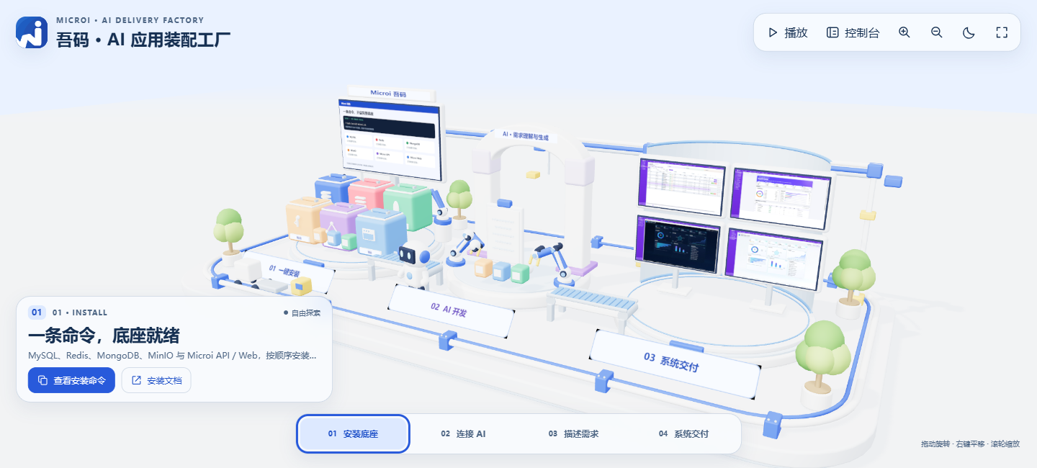
Task: Click the MICROI • AI DELIVERY FACTORY subtitle
Action: click(x=130, y=20)
